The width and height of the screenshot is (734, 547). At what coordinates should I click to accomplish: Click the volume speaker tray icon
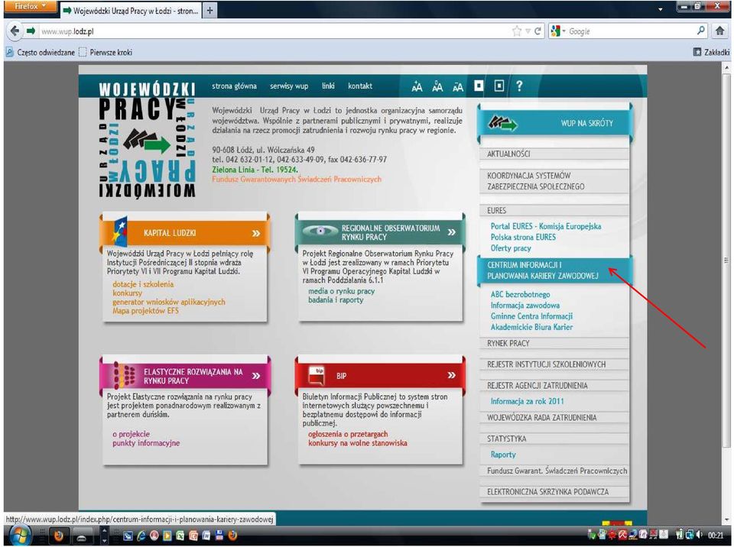[x=700, y=535]
